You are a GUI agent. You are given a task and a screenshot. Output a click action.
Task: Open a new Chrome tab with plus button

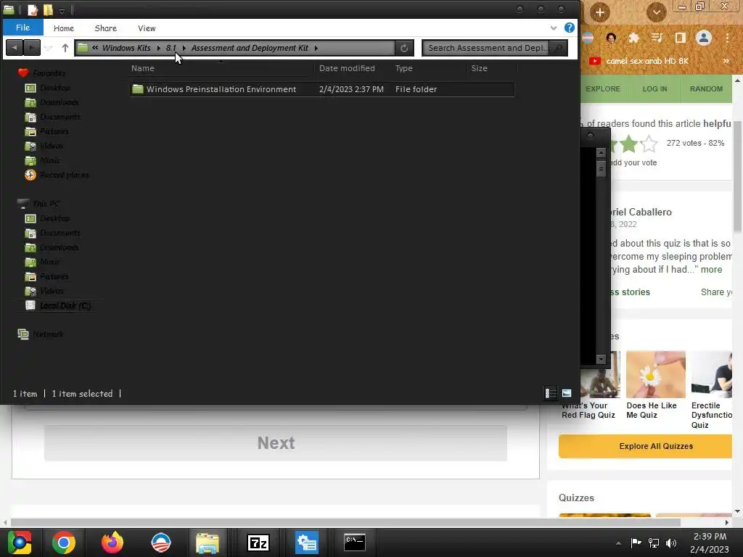(599, 12)
